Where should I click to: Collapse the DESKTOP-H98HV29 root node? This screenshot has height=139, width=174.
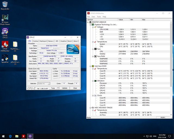coord(88,22)
